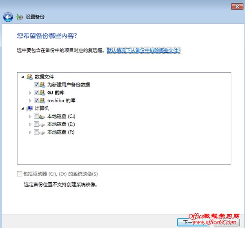The height and width of the screenshot is (228, 245).
Task: Click the drive icon for 本地磁盘 (F:)
Action: click(x=42, y=132)
